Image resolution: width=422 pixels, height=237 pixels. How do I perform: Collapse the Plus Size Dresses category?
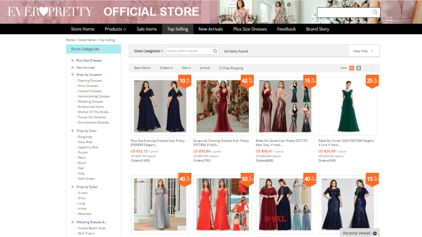click(73, 60)
